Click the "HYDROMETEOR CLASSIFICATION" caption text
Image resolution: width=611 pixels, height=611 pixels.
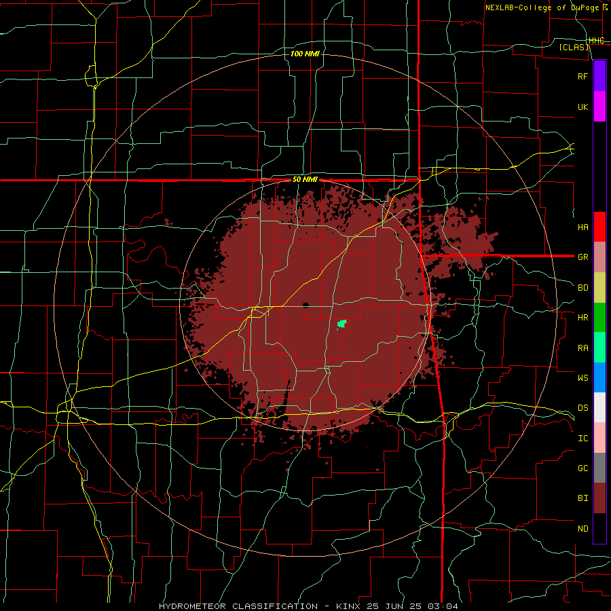point(238,606)
